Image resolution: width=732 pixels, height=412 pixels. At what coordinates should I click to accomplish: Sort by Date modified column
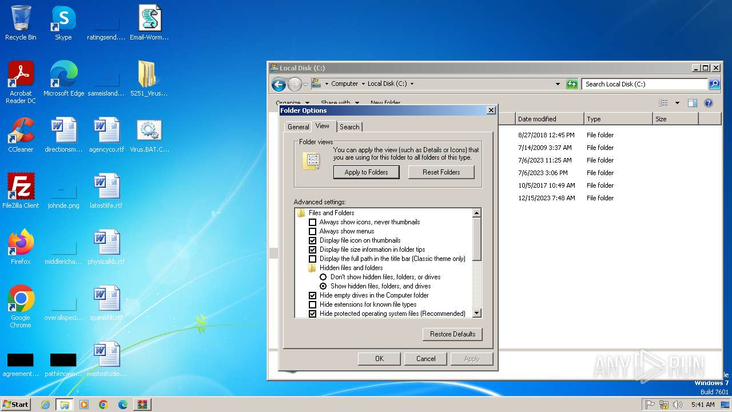click(550, 119)
